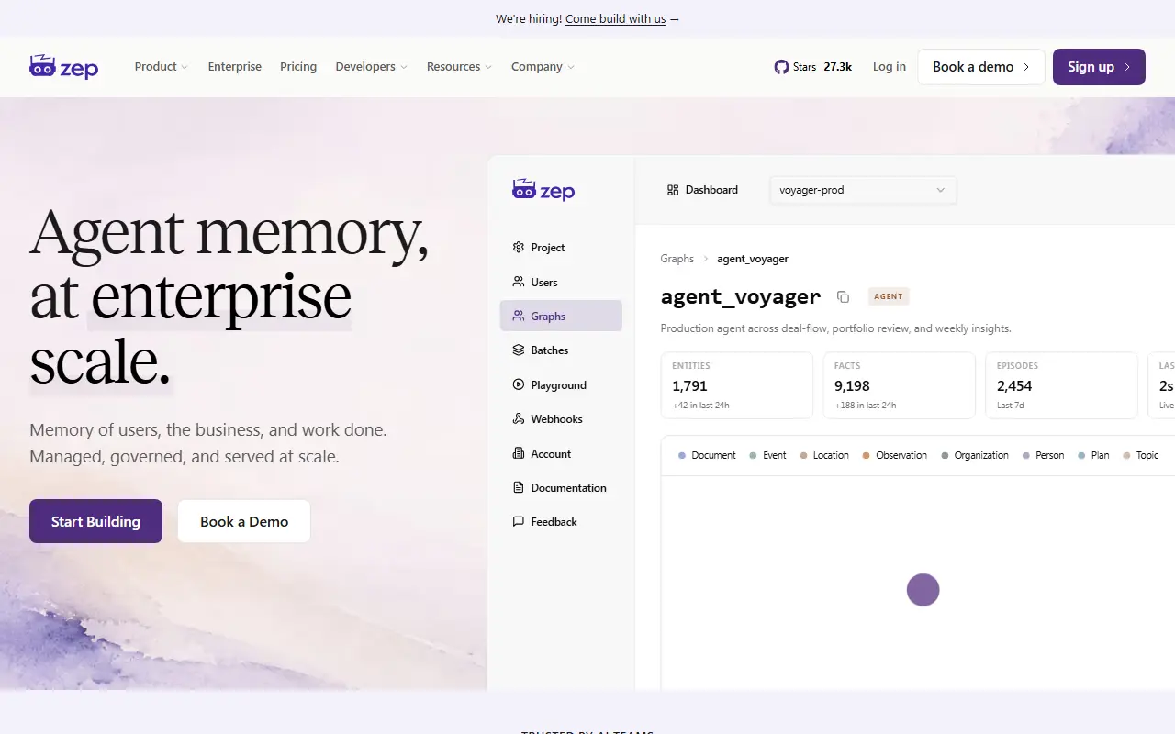The height and width of the screenshot is (734, 1175).
Task: Open the Pricing page
Action: 298,67
